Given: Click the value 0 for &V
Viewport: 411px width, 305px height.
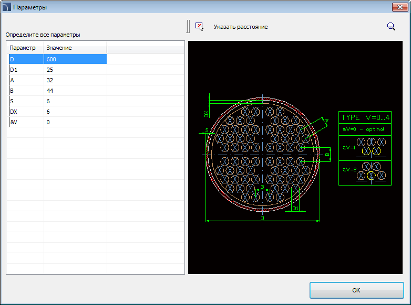Looking at the screenshot, I should (x=75, y=122).
